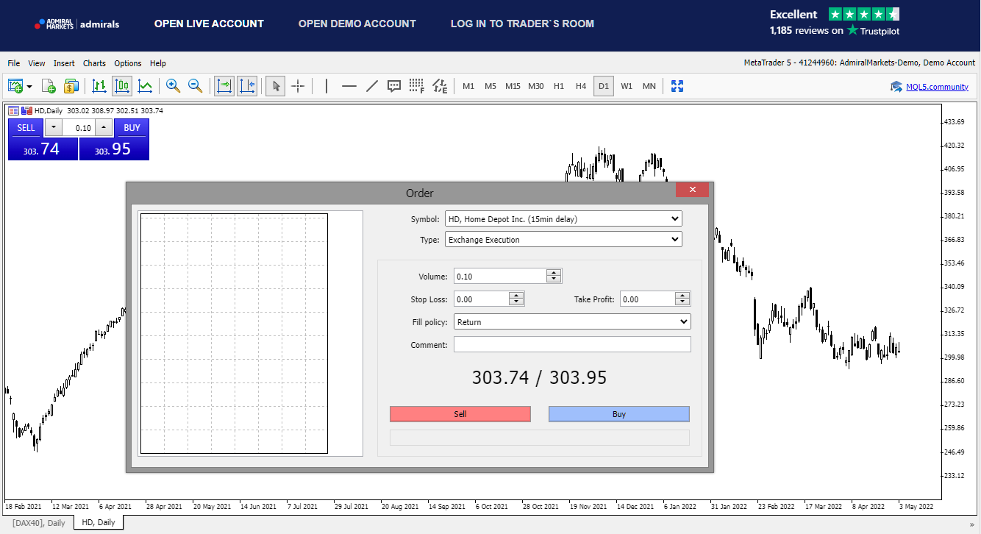Toggle chart auto scroll to end
Screen dimensions: 981x534
(224, 86)
